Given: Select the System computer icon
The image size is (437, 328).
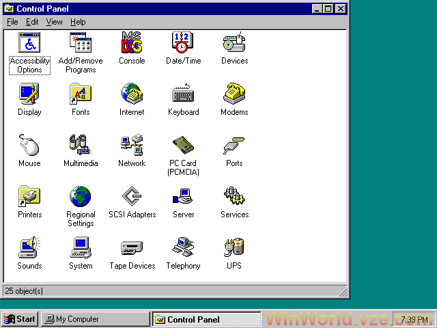Looking at the screenshot, I should coord(81,247).
